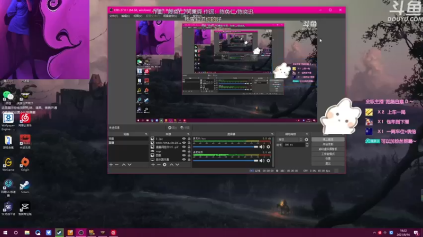Move the selected scene up in the scenes list
Viewport: 423px width, 237px height.
(124, 164)
